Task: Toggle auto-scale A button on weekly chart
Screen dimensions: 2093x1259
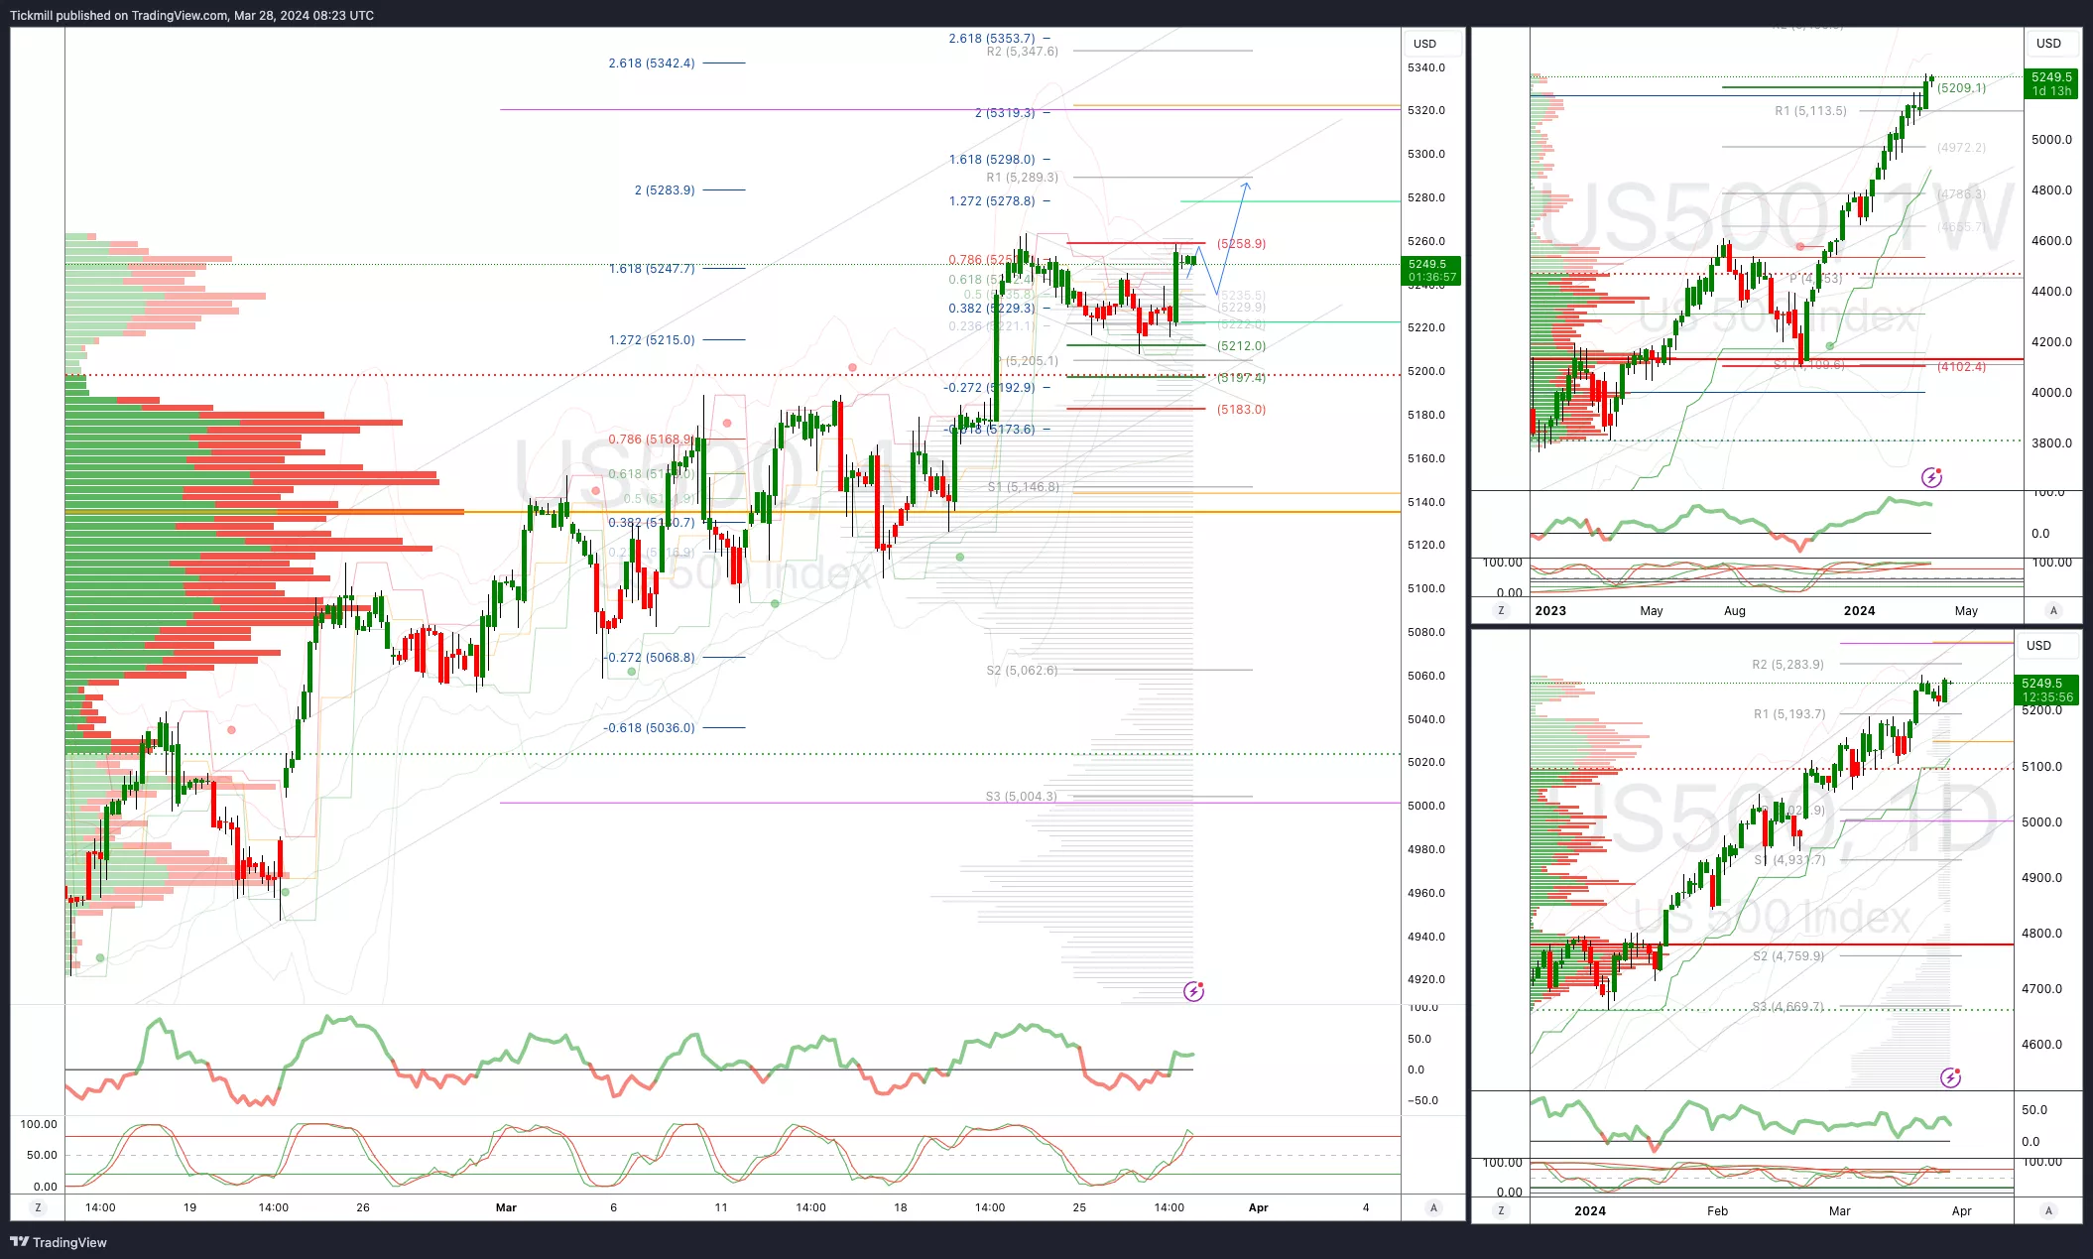Action: point(2053,610)
